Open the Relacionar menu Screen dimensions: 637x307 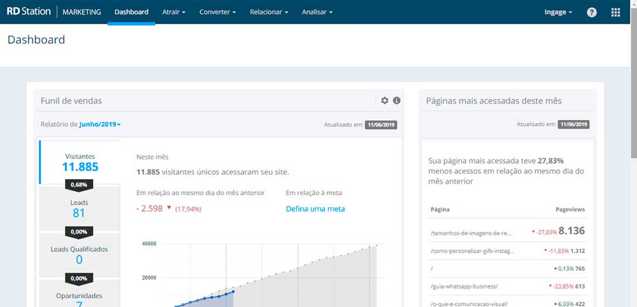[269, 12]
